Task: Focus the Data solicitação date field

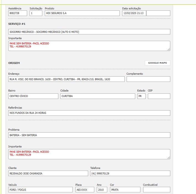Action: [x=134, y=13]
